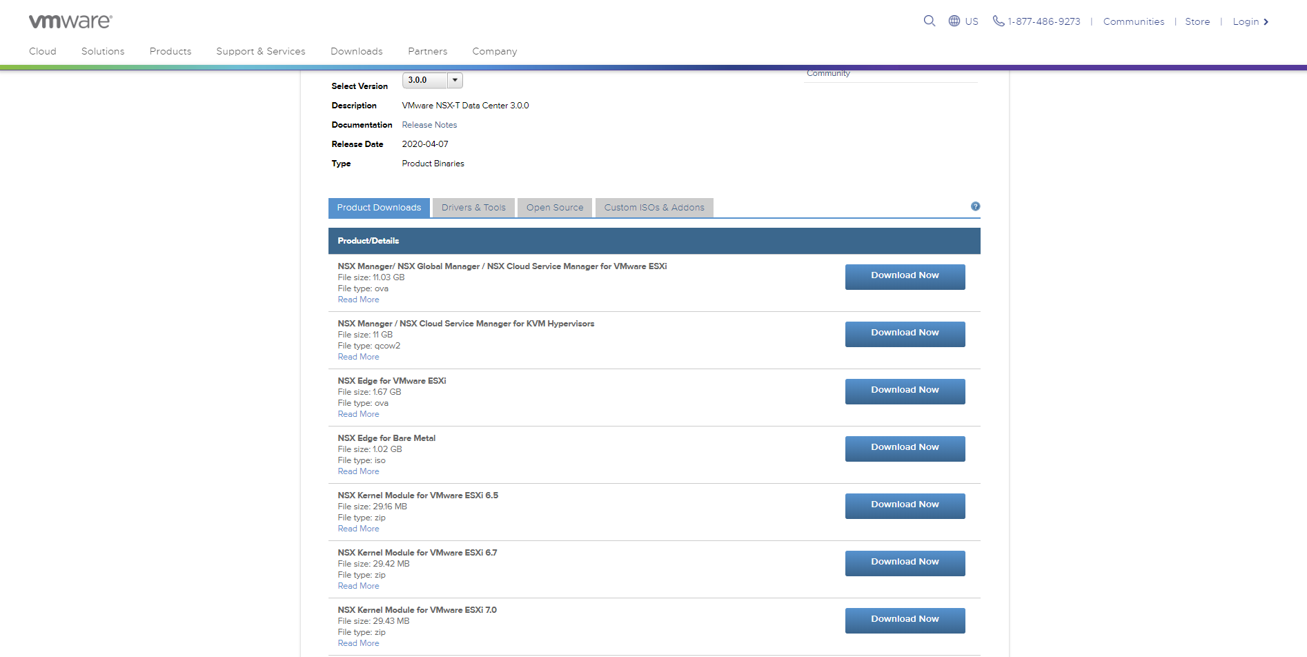Click the File type: qcow2 text

[369, 346]
